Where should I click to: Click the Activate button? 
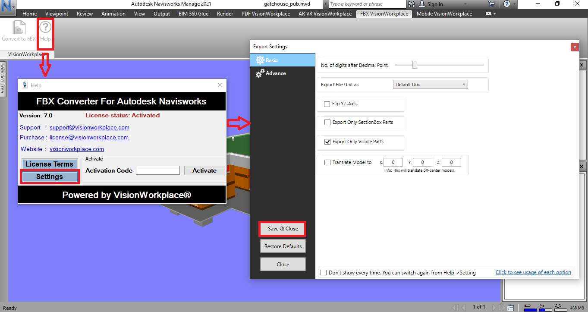[x=204, y=170]
